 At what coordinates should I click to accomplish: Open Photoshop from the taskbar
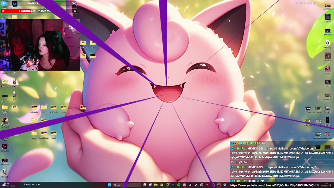173,185
